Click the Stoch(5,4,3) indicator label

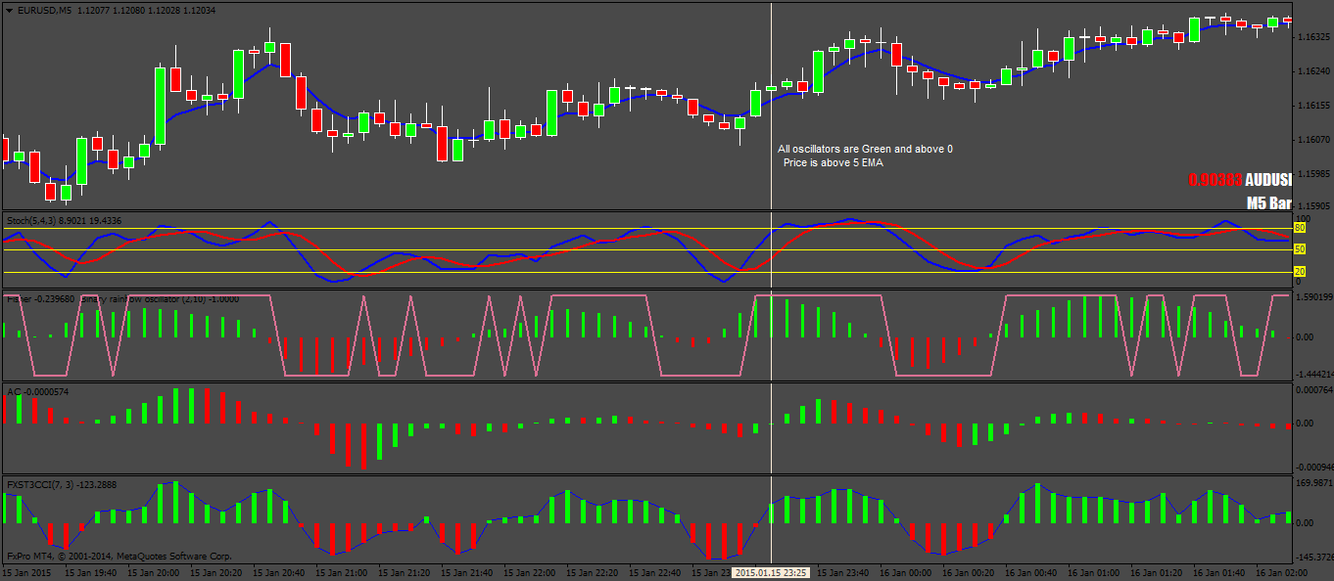[x=64, y=221]
